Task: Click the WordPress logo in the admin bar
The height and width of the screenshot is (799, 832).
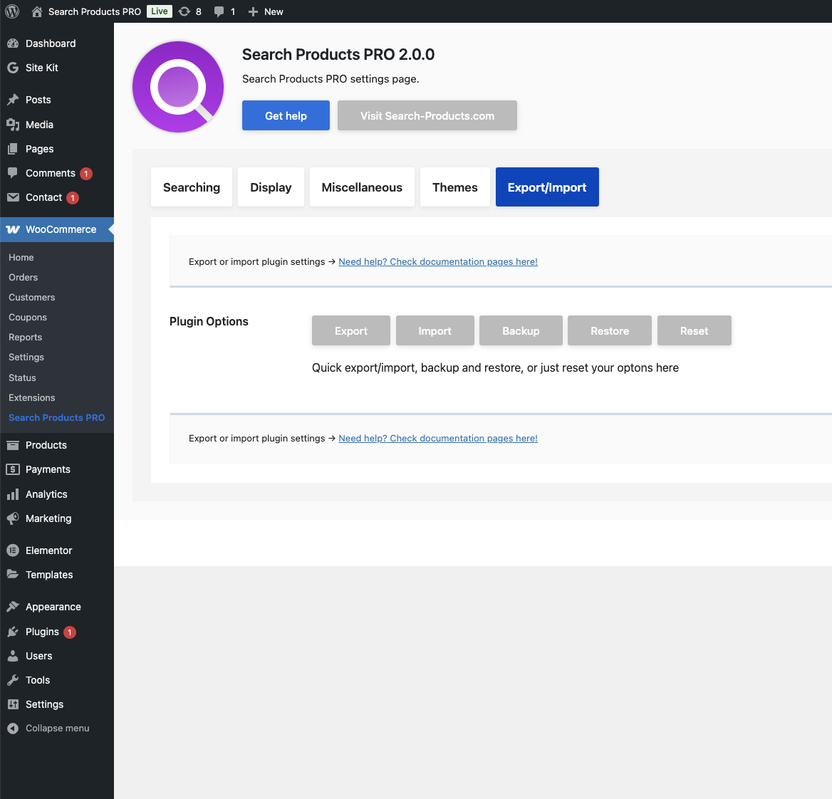Action: pyautogui.click(x=11, y=11)
